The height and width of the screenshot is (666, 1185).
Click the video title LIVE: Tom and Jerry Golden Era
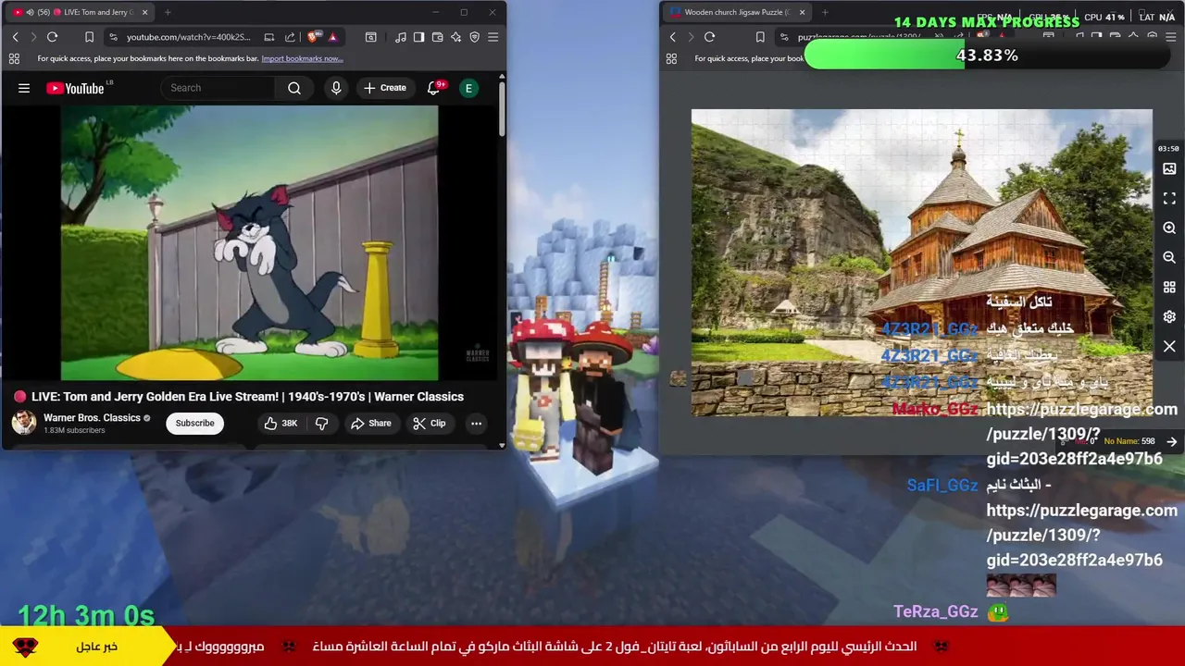247,396
